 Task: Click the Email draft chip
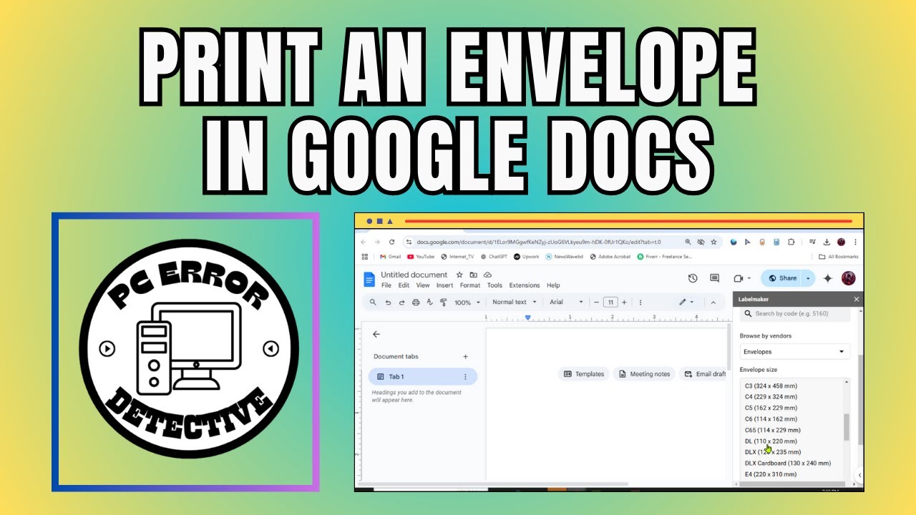(x=703, y=374)
